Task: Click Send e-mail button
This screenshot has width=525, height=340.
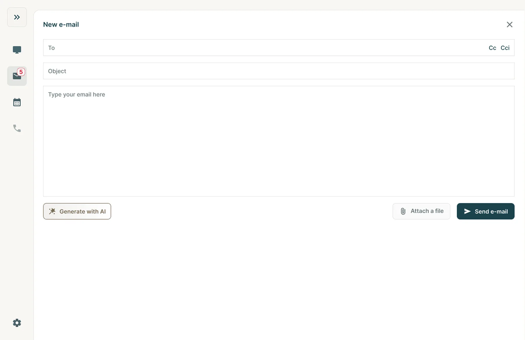Action: [x=486, y=211]
